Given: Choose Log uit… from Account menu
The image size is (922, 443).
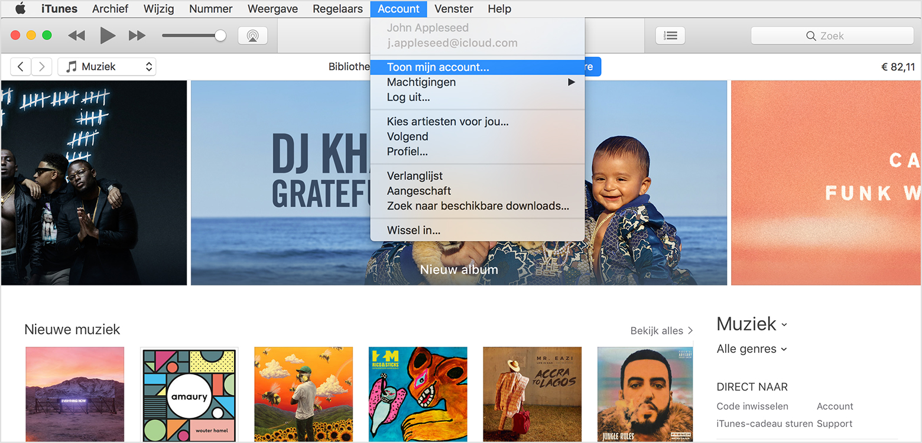Looking at the screenshot, I should tap(478, 97).
